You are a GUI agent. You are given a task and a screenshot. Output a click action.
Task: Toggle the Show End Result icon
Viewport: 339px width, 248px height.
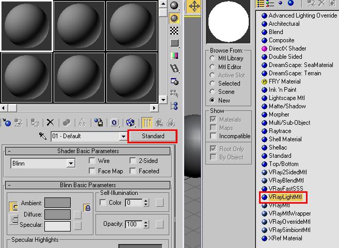coord(147,123)
